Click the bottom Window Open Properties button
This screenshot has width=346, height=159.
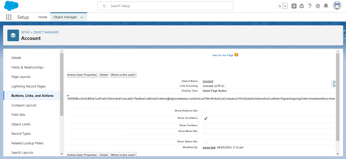(x=82, y=154)
